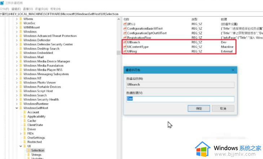This screenshot has height=159, width=263.
Task: Click the string icon beside UIRing
Action: (x=125, y=51)
